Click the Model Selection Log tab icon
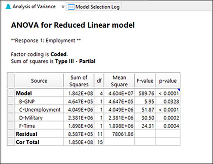The image size is (213, 164). point(71,7)
